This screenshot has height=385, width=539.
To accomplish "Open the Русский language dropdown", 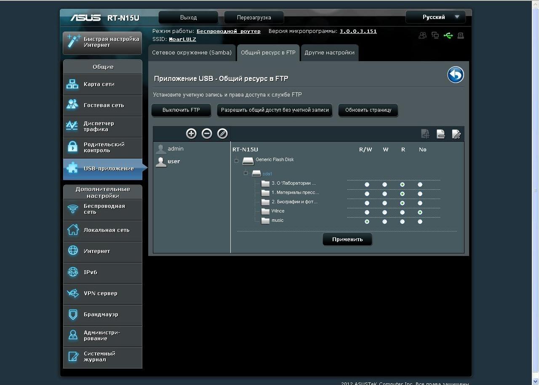I will pos(435,17).
